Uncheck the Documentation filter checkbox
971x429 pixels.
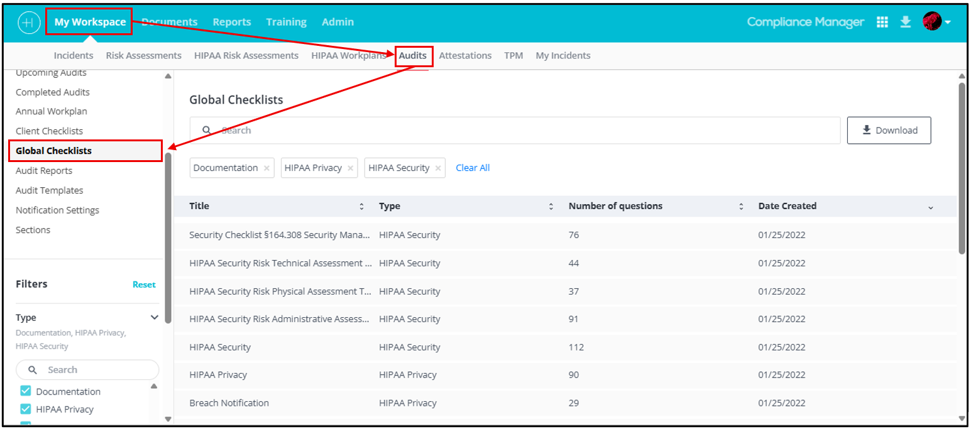[25, 391]
